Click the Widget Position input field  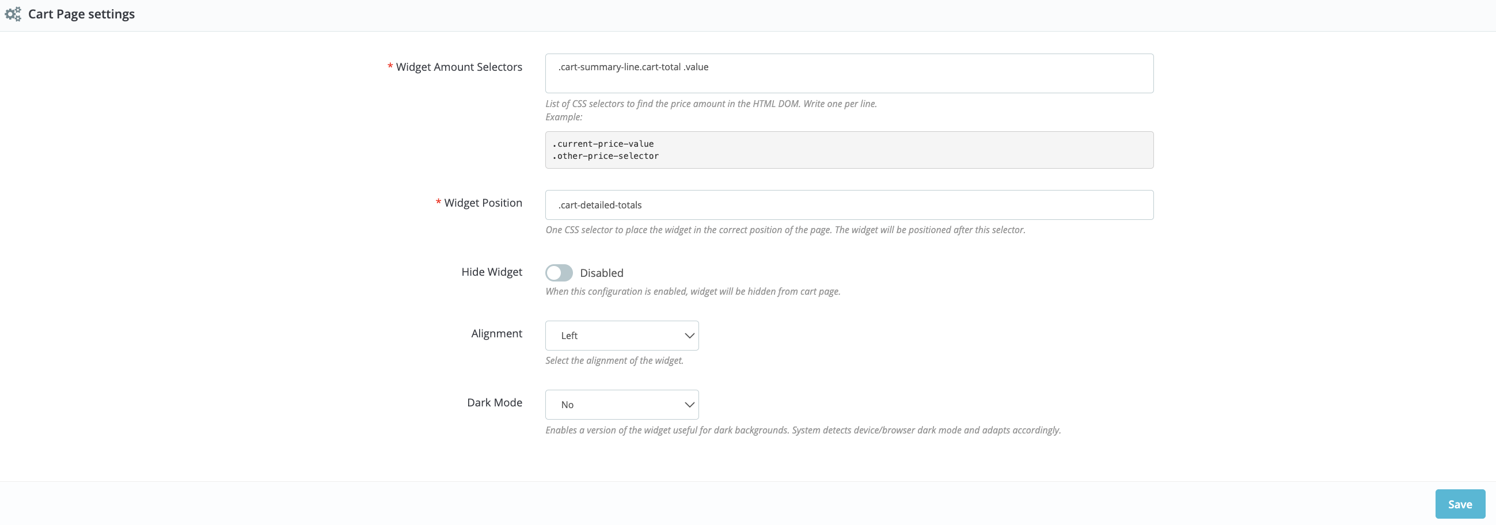848,204
